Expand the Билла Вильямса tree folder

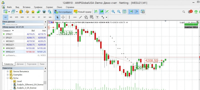(8, 71)
